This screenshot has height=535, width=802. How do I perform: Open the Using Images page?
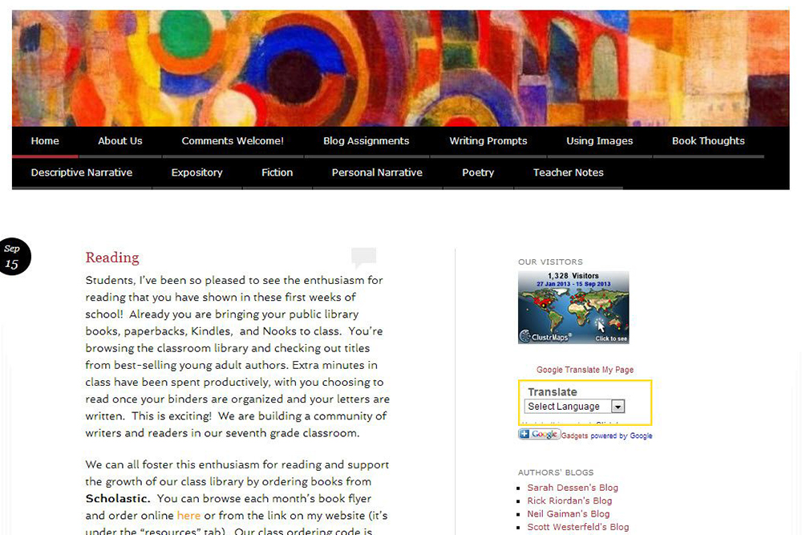599,141
